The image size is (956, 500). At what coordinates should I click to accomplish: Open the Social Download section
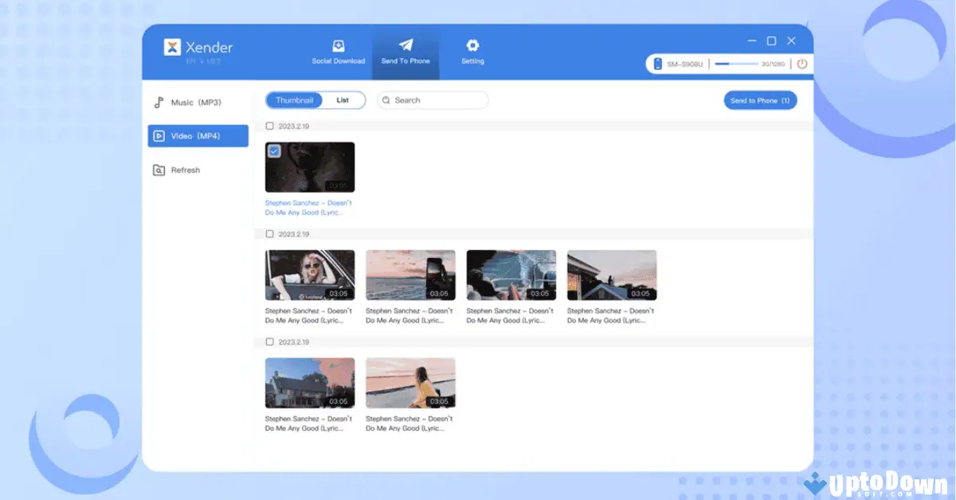pos(338,52)
